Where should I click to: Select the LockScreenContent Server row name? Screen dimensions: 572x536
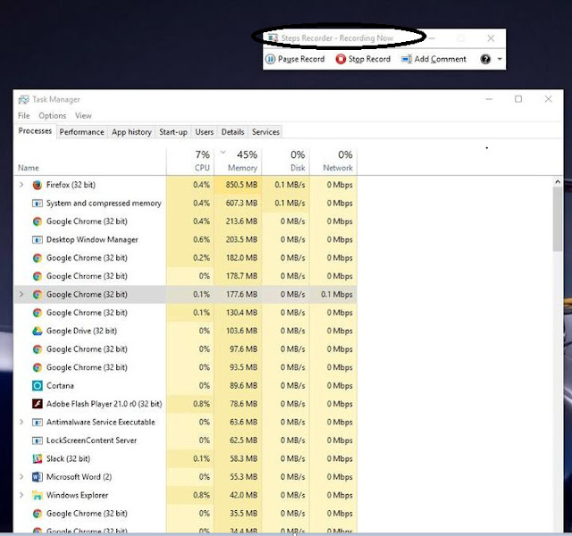click(x=91, y=440)
